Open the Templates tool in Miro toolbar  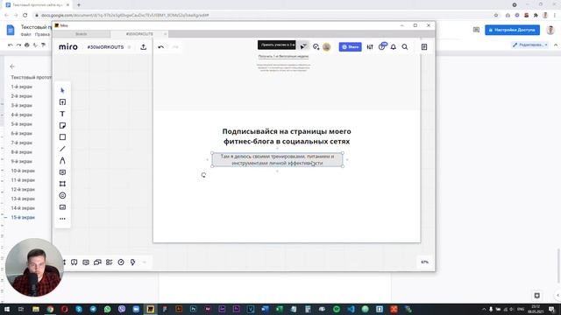coord(62,102)
